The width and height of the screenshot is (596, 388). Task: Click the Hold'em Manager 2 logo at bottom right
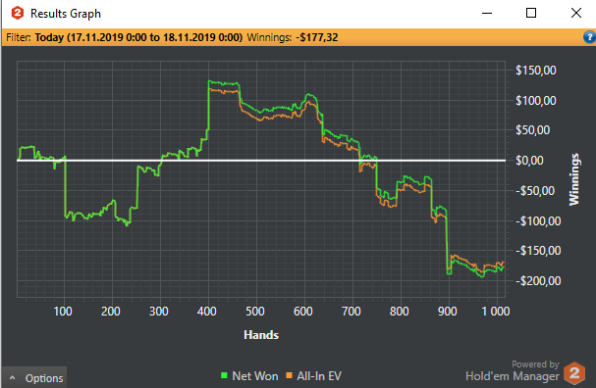[574, 373]
